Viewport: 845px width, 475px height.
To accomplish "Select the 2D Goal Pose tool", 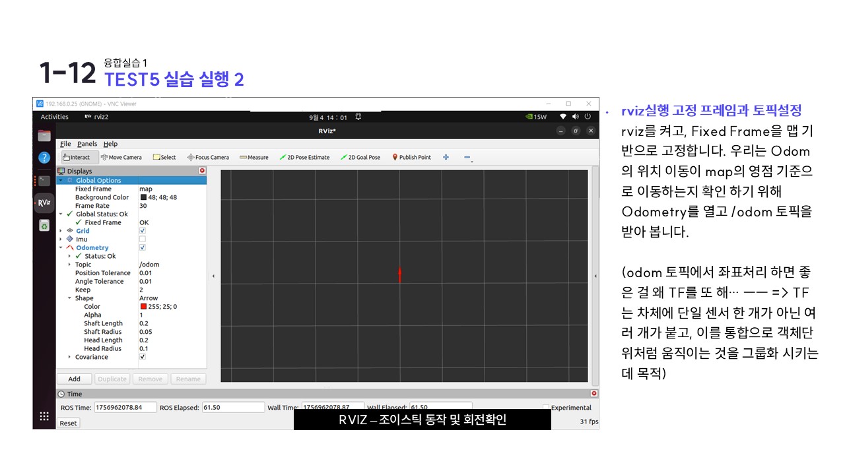I will [360, 157].
